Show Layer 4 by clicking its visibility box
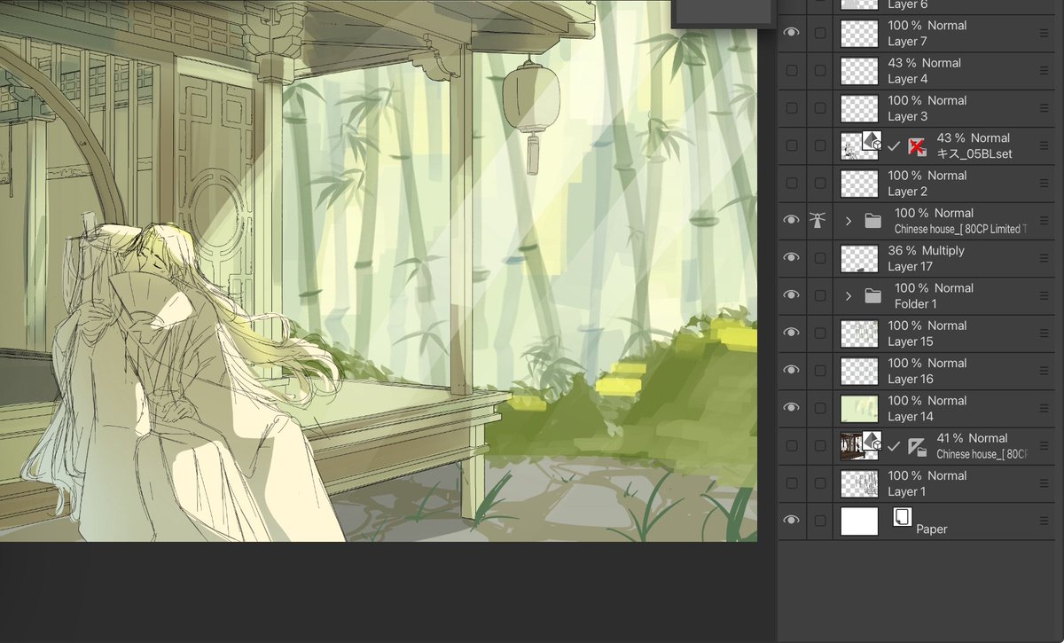 click(792, 70)
